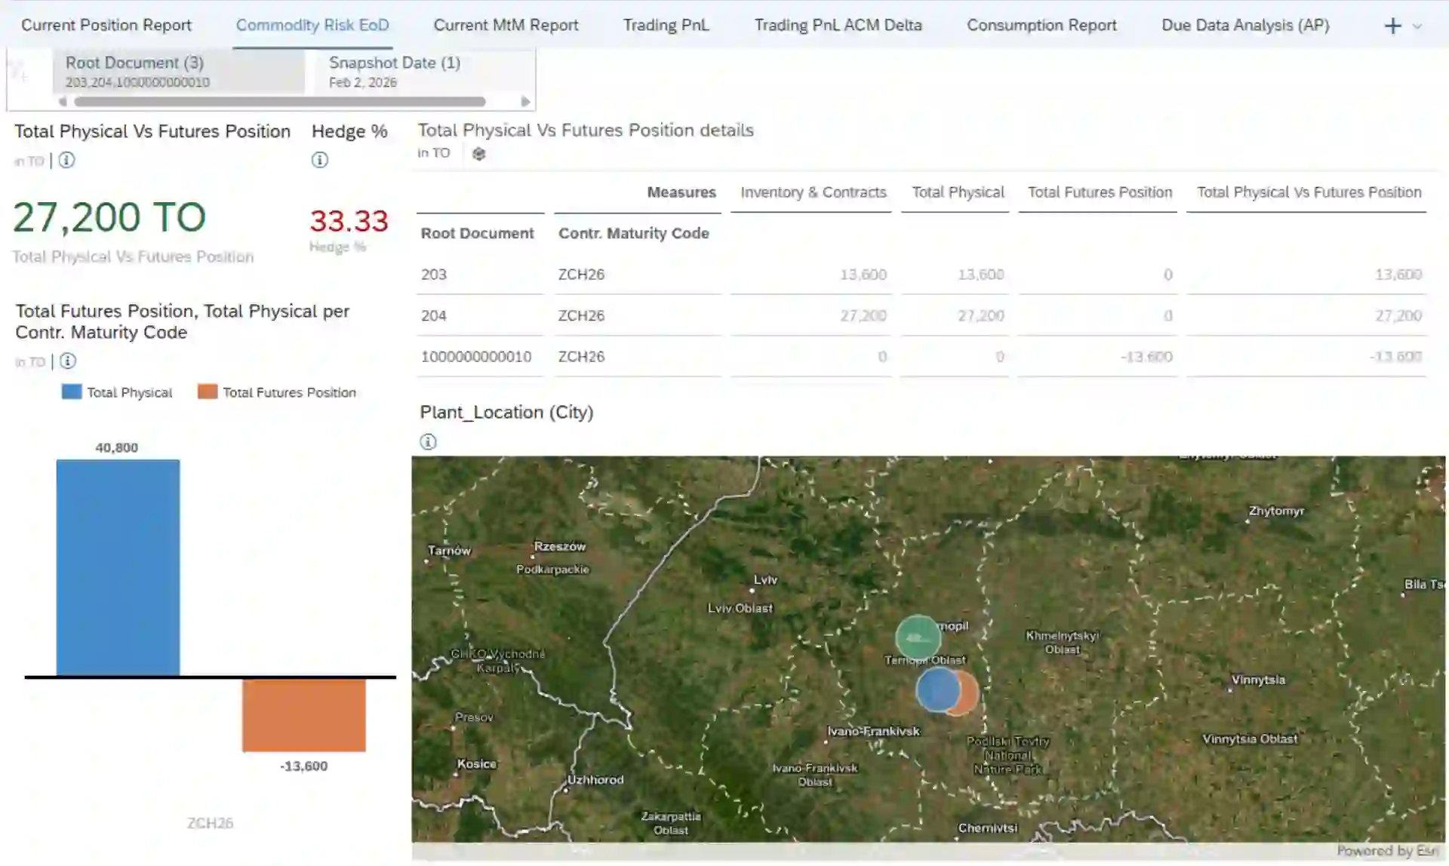Click the right scroll arrow in the filter bar
Viewport: 1449px width, 866px height.
pos(525,101)
